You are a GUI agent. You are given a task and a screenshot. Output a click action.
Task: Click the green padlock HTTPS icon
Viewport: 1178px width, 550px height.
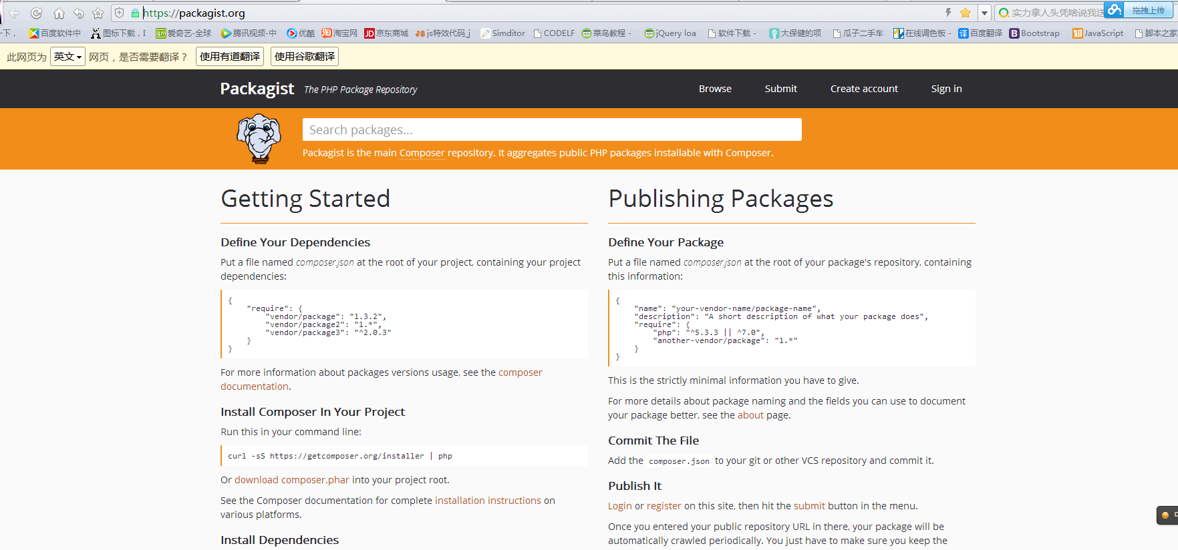point(135,13)
